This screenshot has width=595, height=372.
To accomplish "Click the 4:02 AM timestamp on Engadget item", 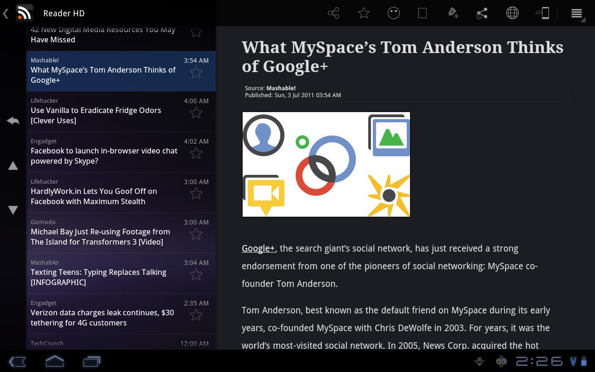I will [196, 141].
